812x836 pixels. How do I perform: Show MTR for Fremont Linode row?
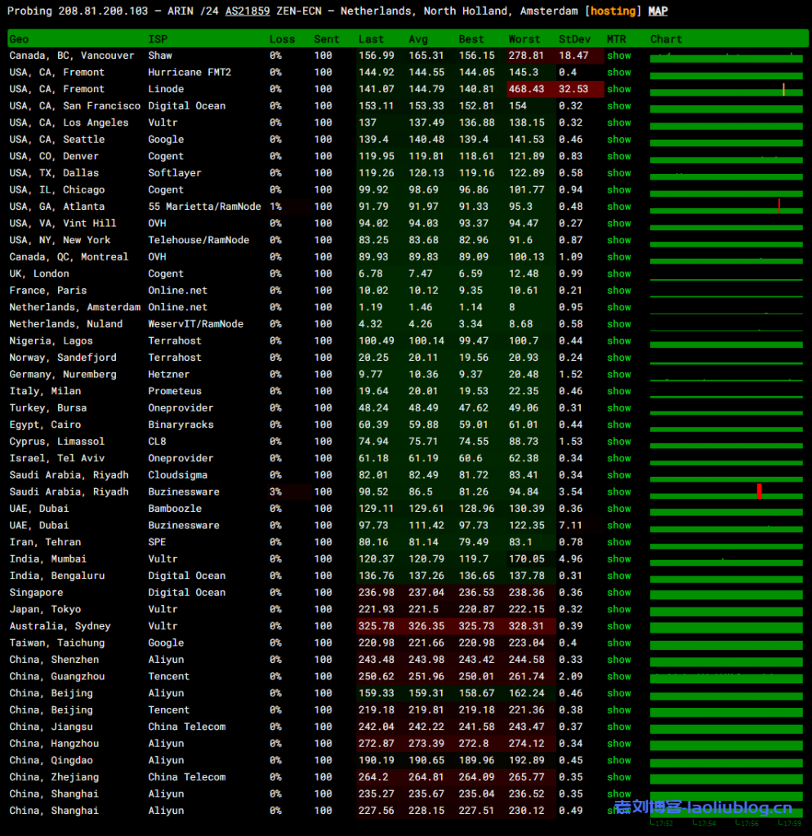coord(618,89)
